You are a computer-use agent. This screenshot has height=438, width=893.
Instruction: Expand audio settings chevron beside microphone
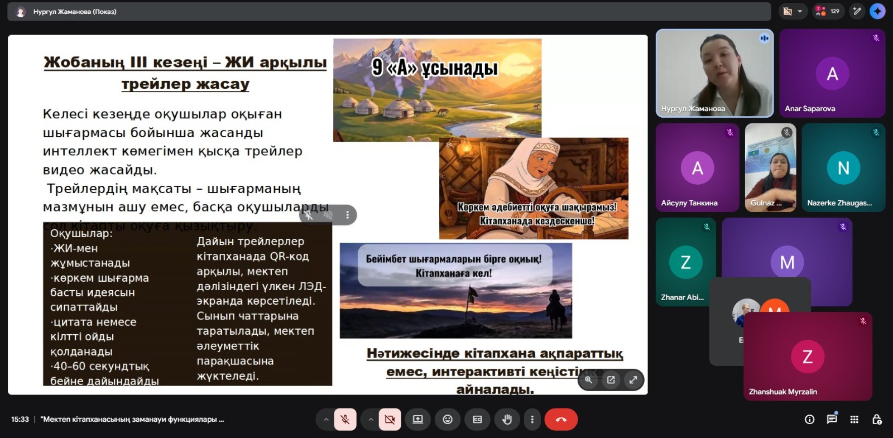coord(326,420)
